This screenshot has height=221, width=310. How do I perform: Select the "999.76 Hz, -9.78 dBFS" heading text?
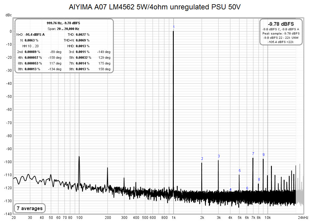[64, 23]
